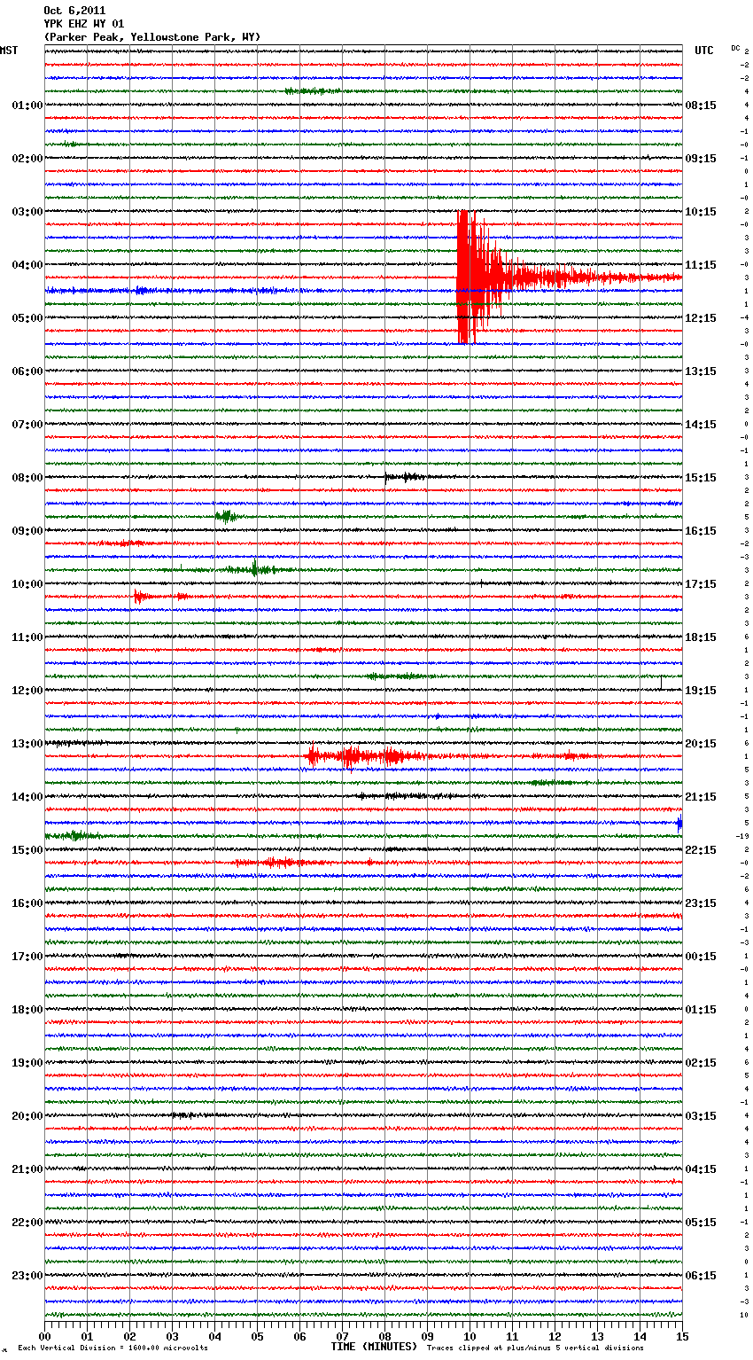Click the '05' minute tick on bottom axis
This screenshot has width=753, height=1360.
coord(258,1336)
